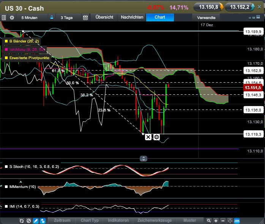Open the calendar date picker icon
Image resolution: width=265 pixels, height=224 pixels.
coord(85,17)
